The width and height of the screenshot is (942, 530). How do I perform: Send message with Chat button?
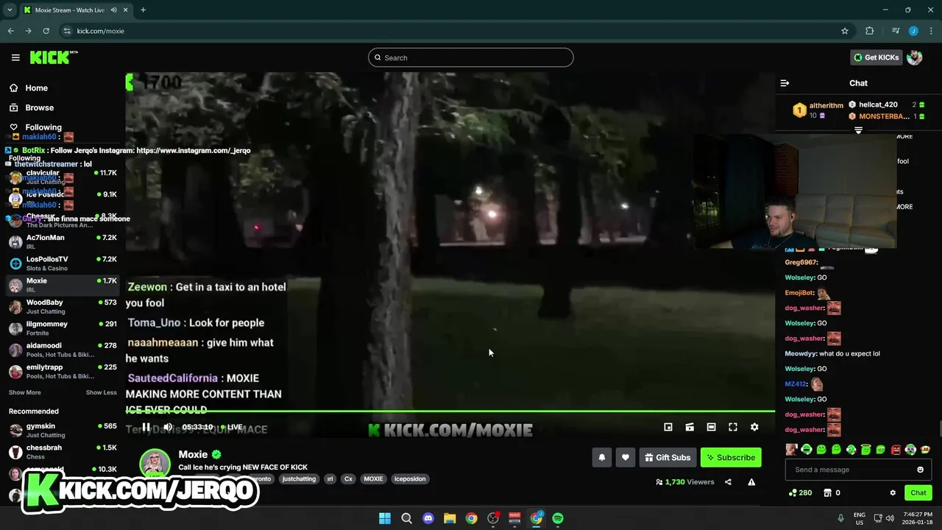pos(918,492)
